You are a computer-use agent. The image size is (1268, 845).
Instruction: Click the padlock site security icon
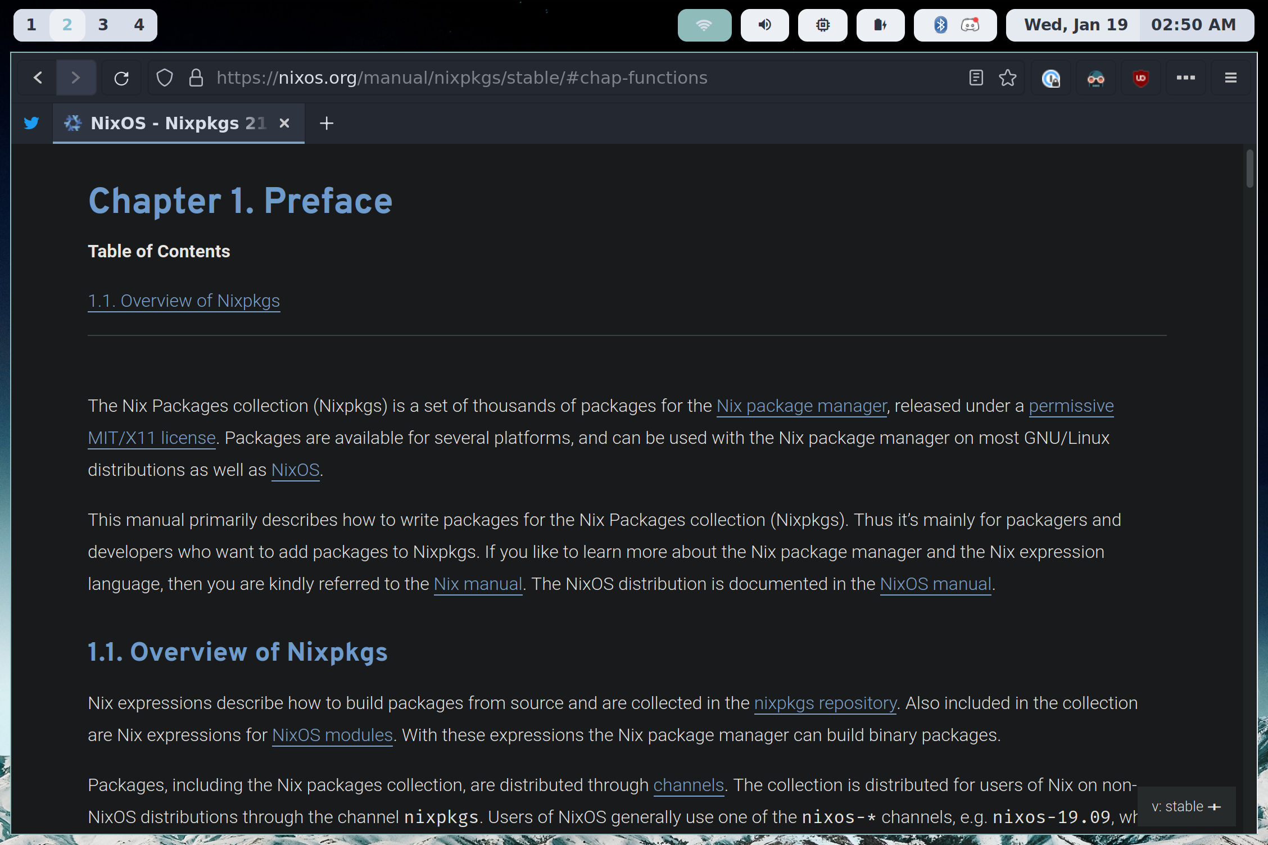[x=196, y=78]
